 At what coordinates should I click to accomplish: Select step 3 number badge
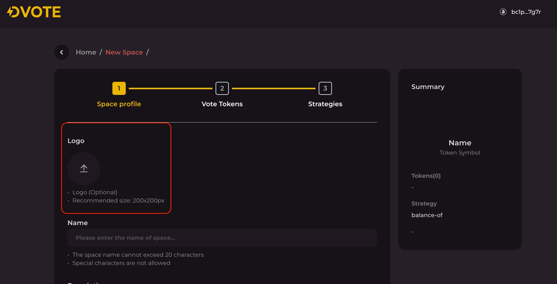(325, 88)
